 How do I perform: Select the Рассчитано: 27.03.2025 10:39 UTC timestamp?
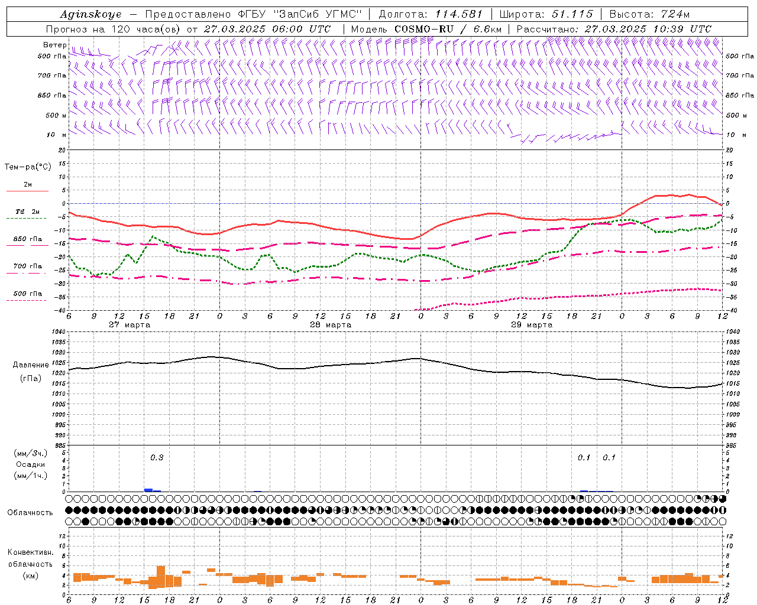(613, 29)
